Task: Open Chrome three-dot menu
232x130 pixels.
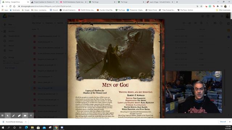Action: pos(229,6)
